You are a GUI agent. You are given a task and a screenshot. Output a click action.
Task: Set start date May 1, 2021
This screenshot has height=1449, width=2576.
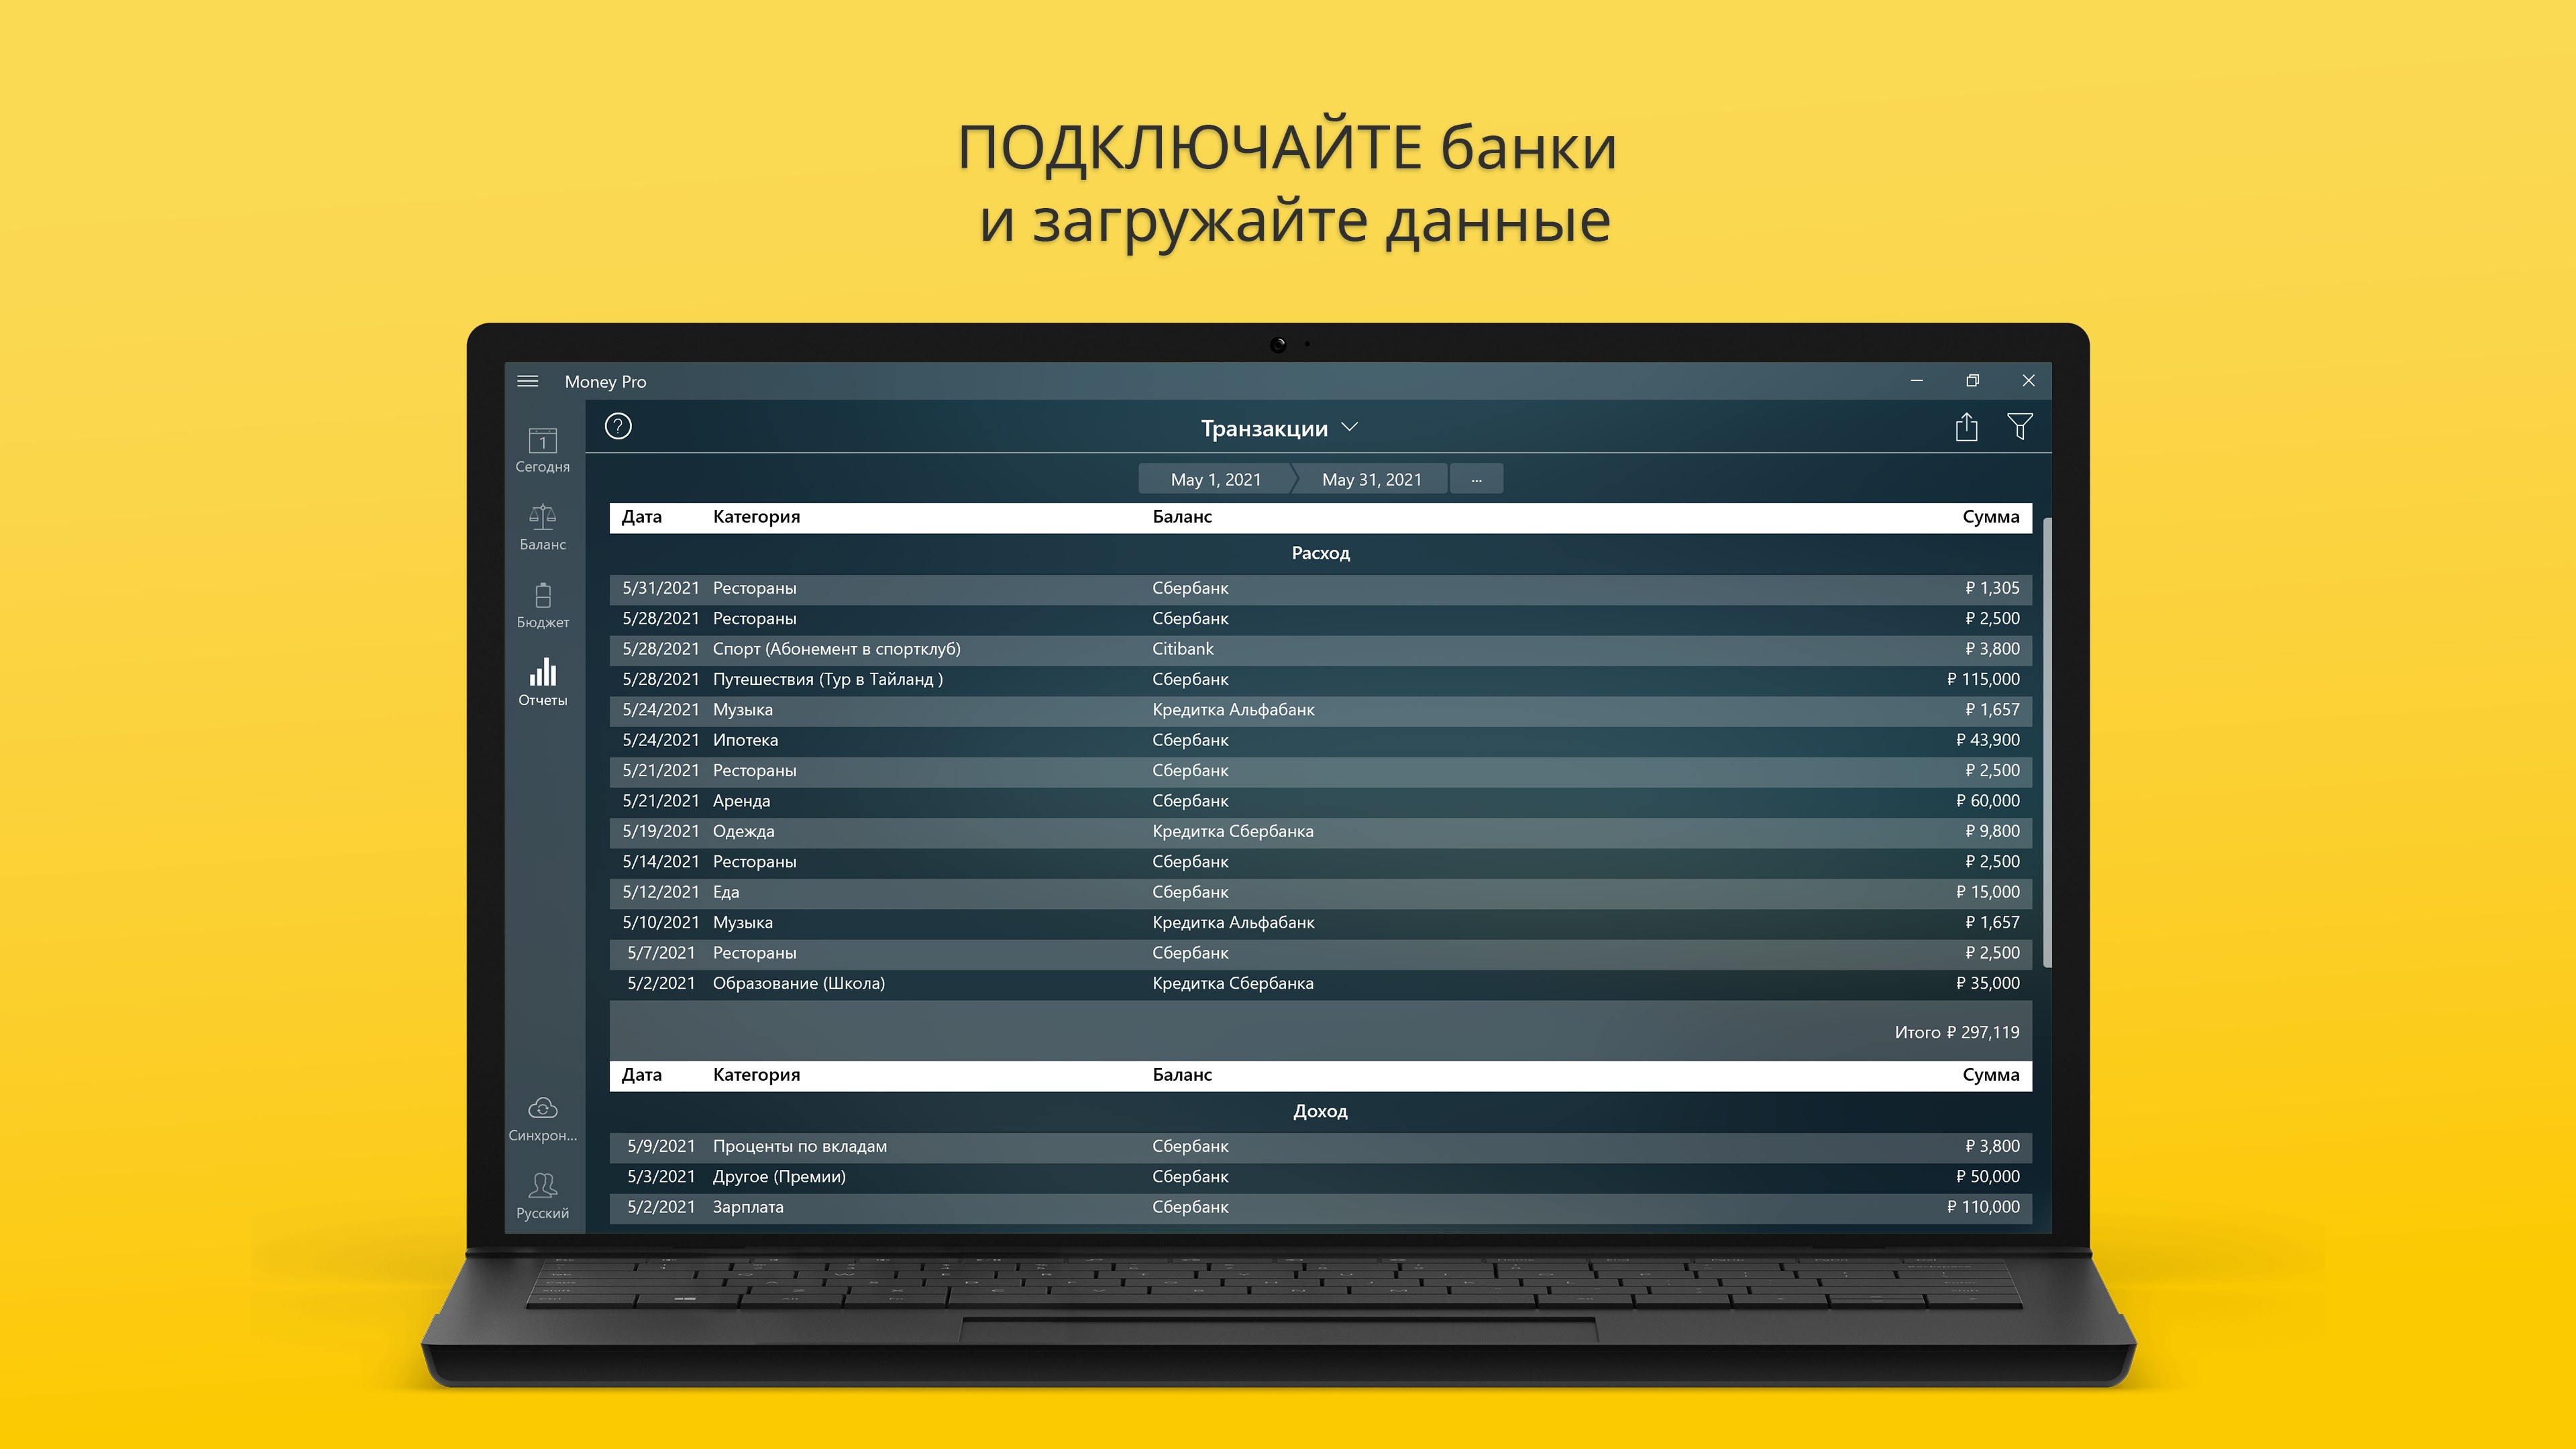pos(1215,479)
